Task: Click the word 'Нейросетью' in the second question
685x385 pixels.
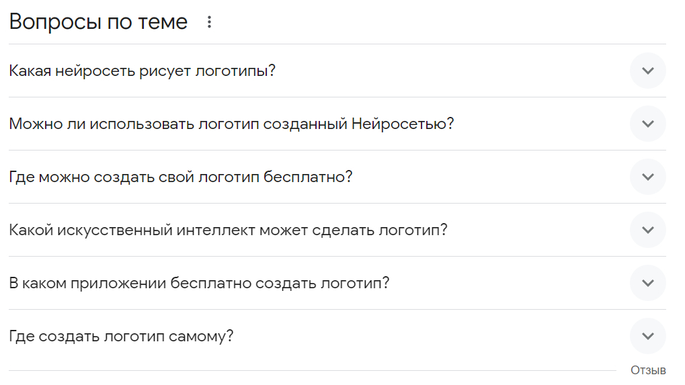Action: tap(402, 124)
